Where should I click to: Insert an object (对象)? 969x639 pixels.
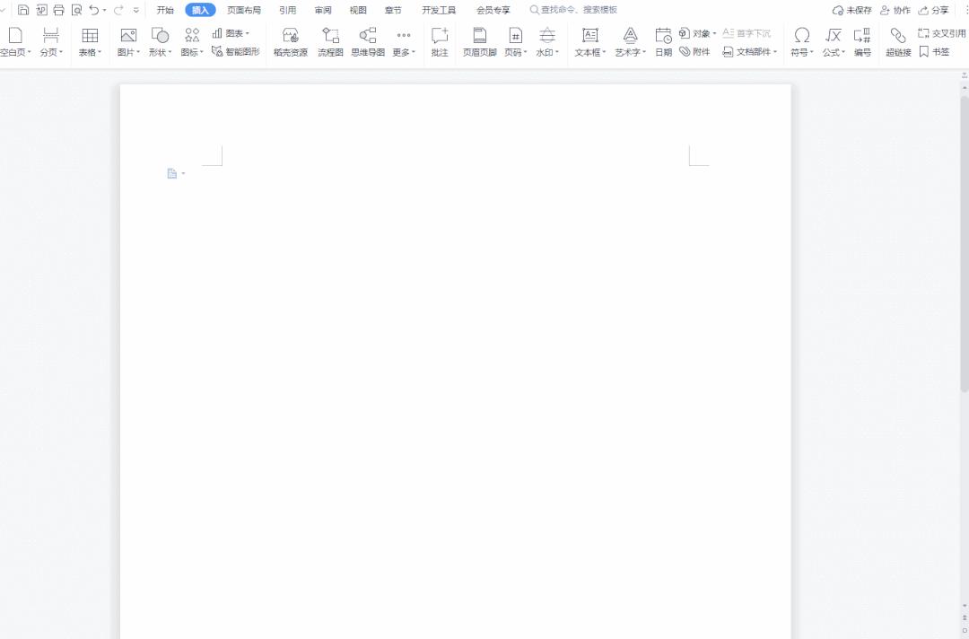(x=698, y=33)
